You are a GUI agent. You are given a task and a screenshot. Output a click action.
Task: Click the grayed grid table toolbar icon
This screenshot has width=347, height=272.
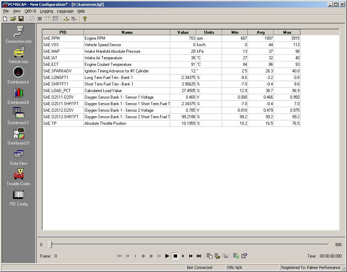point(56,19)
